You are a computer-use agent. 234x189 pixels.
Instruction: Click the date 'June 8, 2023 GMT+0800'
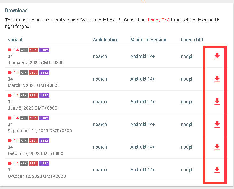(32, 108)
